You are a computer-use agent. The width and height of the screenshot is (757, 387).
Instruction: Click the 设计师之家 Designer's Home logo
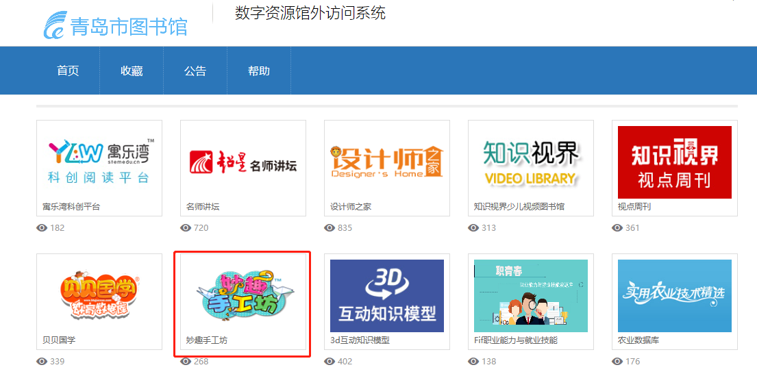(386, 162)
